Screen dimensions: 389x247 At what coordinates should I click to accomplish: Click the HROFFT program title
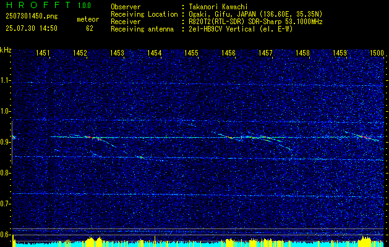[38, 5]
